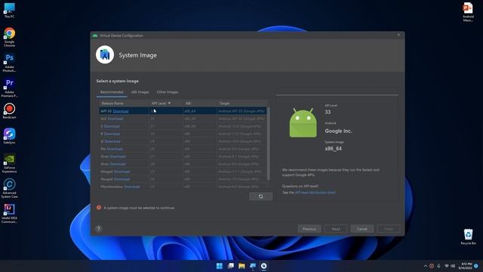
Task: Switch to Android Studio taskbar icon
Action: point(263,266)
